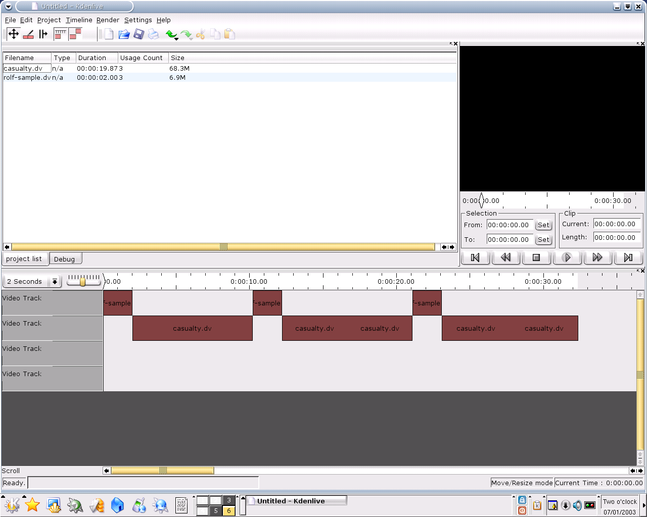Image resolution: width=647 pixels, height=517 pixels.
Task: Click the Print icon in toolbar
Action: (x=154, y=34)
